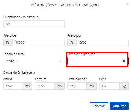This screenshot has height=112, width=131.
Task: Click the cm unit beside Largura
Action: click(60, 86)
